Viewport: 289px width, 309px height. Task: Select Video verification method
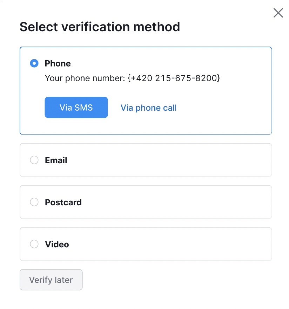point(34,244)
